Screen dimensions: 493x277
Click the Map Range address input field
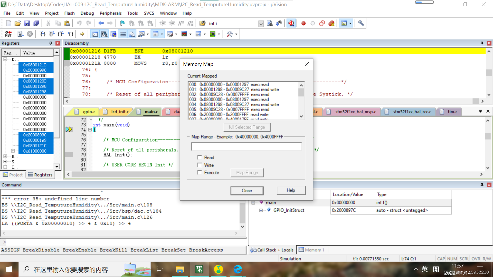pos(246,146)
